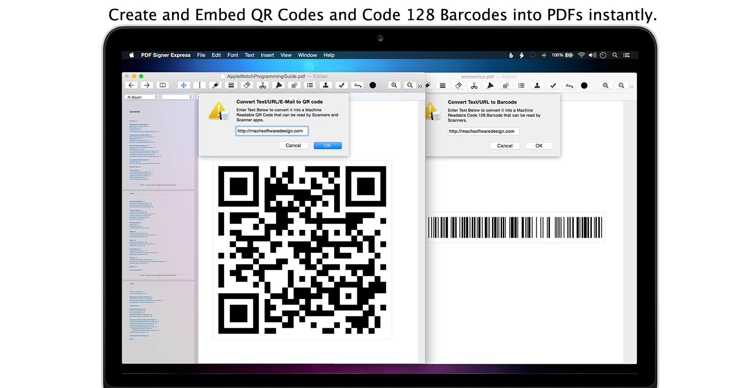
Task: Open the Text menu
Action: point(250,55)
